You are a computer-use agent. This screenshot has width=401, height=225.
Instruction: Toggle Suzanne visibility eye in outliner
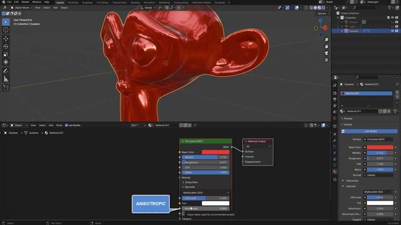392,31
